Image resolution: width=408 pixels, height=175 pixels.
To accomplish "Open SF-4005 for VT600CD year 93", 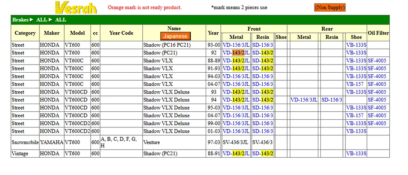I will (x=377, y=92).
